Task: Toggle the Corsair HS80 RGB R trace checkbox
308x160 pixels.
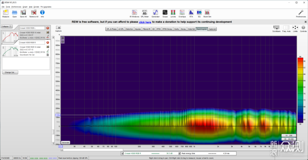Action: (123, 153)
